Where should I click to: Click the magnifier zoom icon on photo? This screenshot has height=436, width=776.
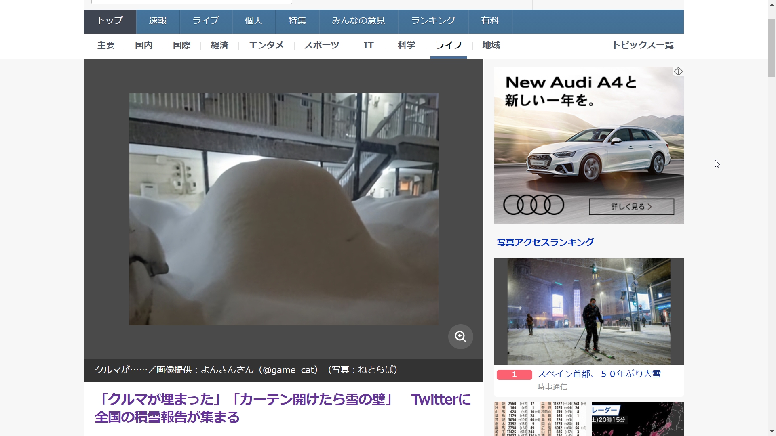point(460,337)
